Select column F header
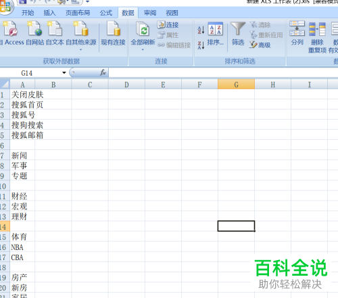Image resolution: width=338 pixels, height=298 pixels. click(x=199, y=84)
